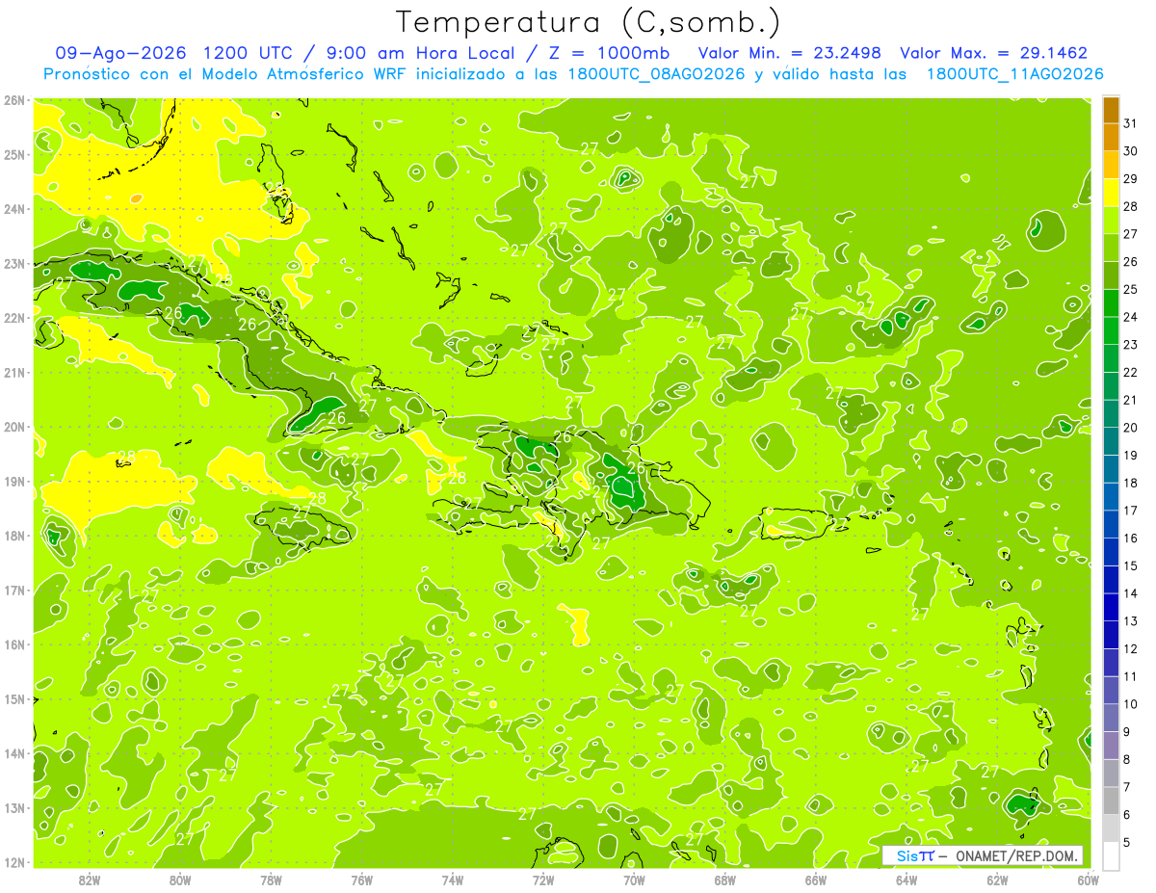Click the "74W" longitude axis label
The height and width of the screenshot is (893, 1156).
point(453,880)
